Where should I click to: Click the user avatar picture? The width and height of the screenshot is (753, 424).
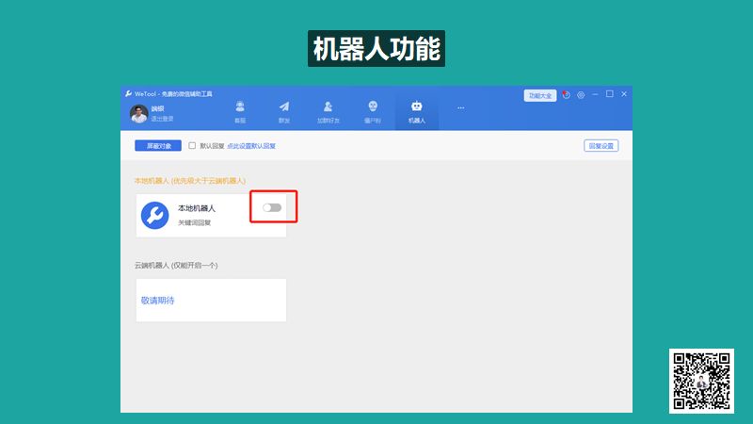(138, 114)
